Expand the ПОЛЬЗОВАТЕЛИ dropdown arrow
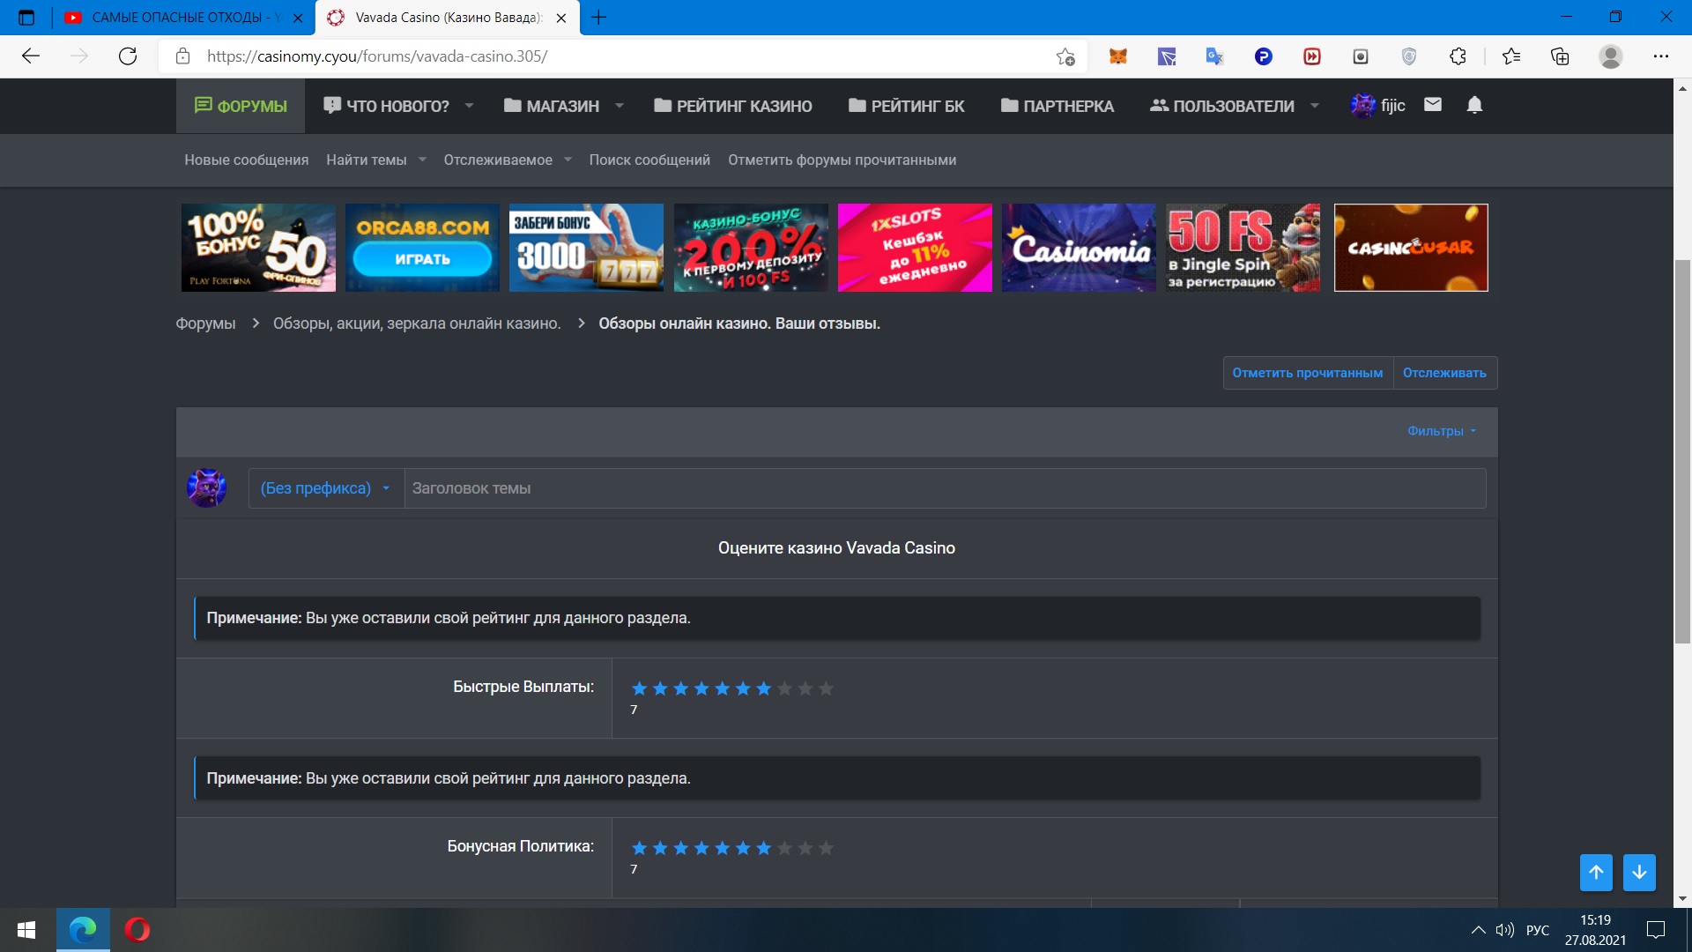 coord(1315,106)
